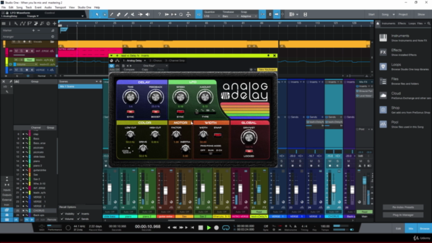Select the Eraser tool in toolbar

[119, 14]
